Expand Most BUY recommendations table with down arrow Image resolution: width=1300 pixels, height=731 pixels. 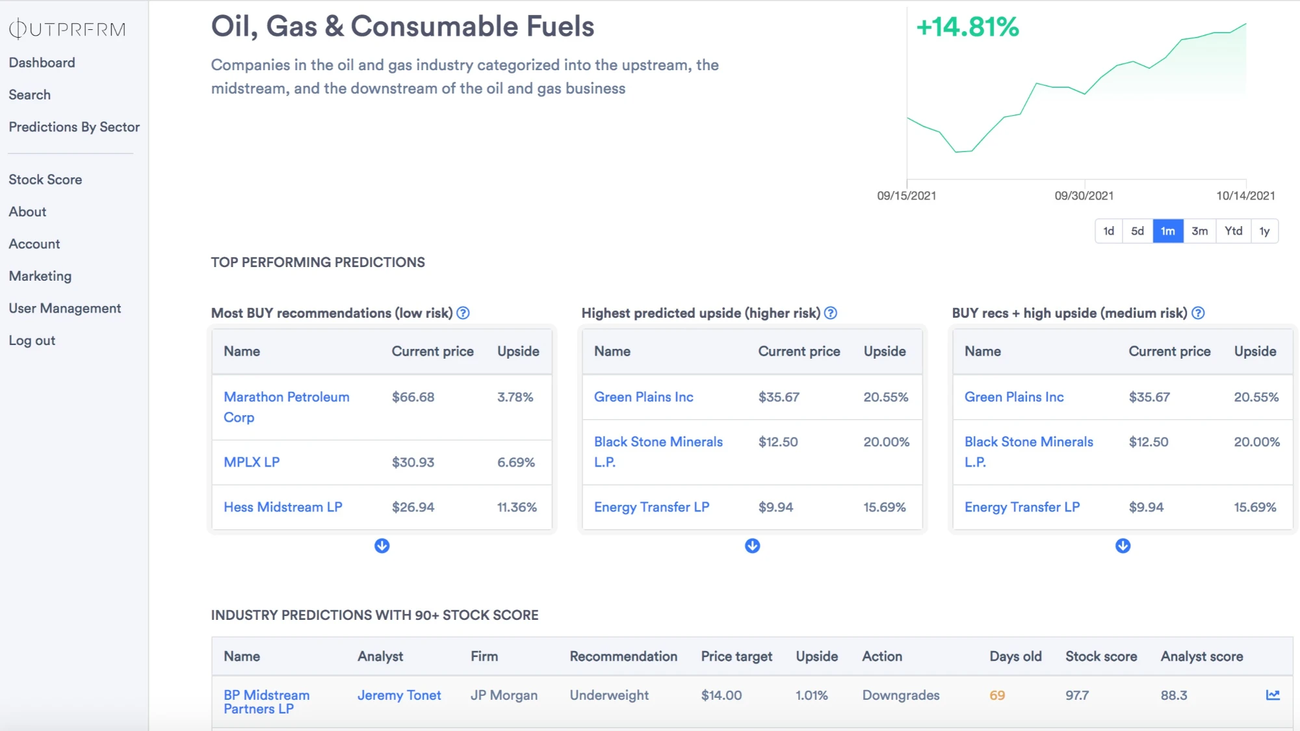click(x=382, y=546)
